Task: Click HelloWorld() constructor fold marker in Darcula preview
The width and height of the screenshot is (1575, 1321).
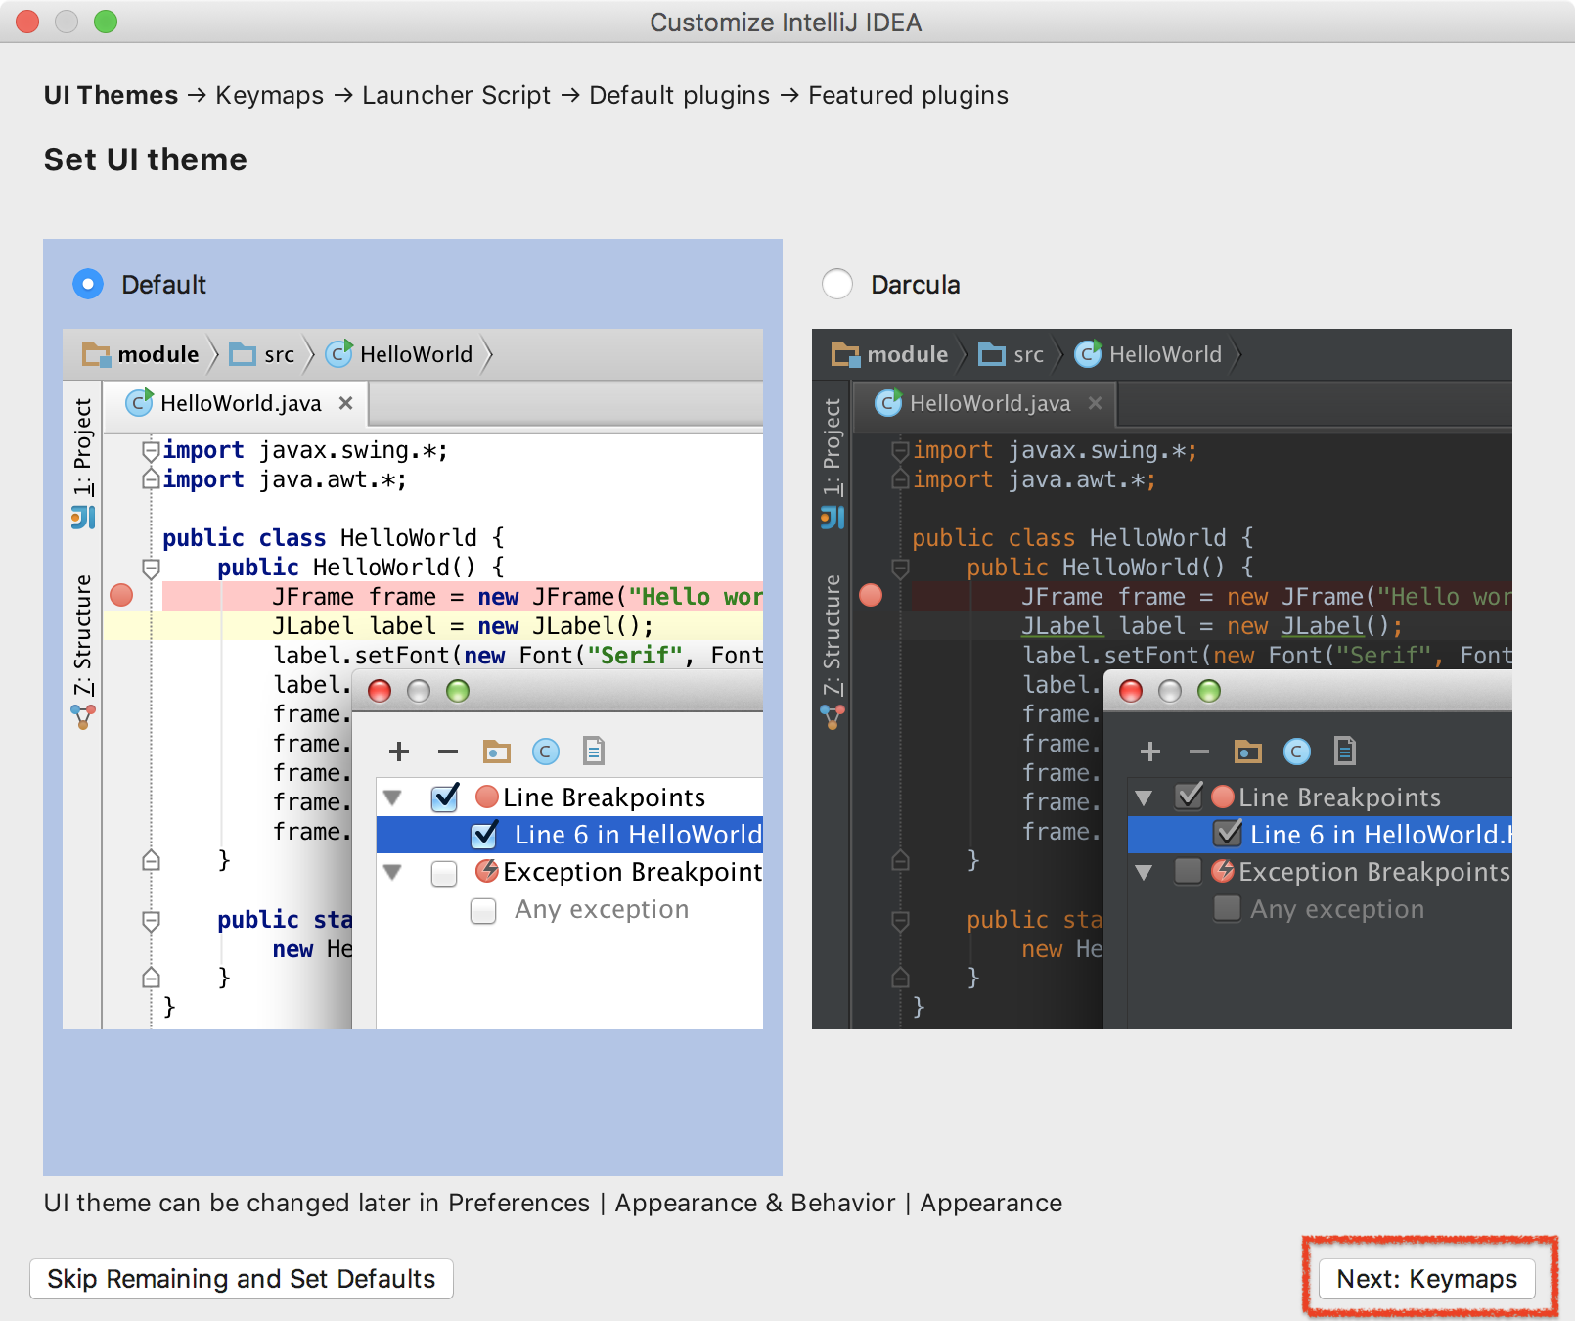Action: click(900, 568)
